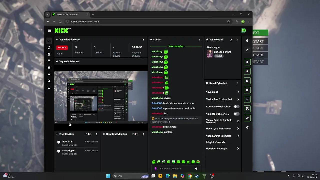Click Filtre in the Etkinlik Akışı panel
This screenshot has height=180, width=320.
click(x=88, y=134)
